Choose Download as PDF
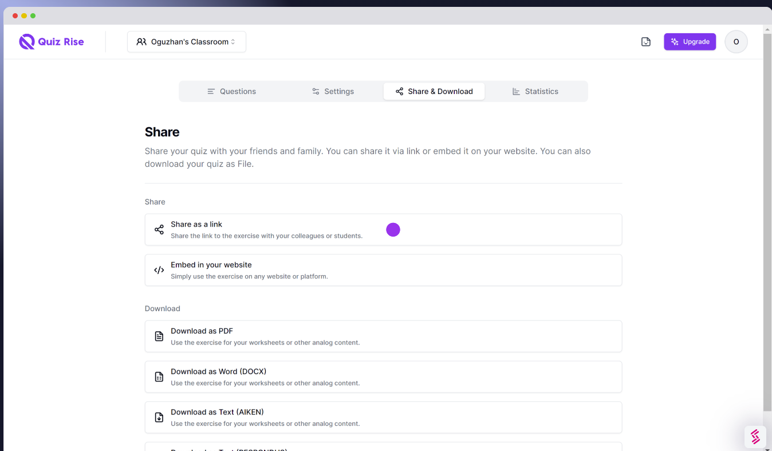 point(384,336)
